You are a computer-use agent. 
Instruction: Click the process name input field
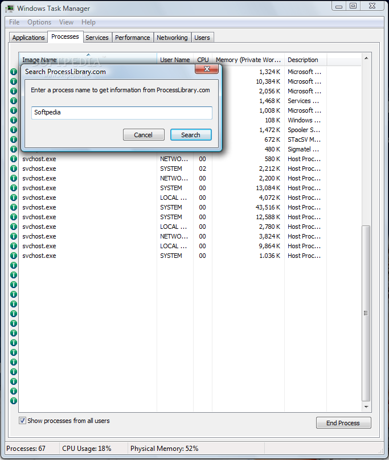coord(122,113)
